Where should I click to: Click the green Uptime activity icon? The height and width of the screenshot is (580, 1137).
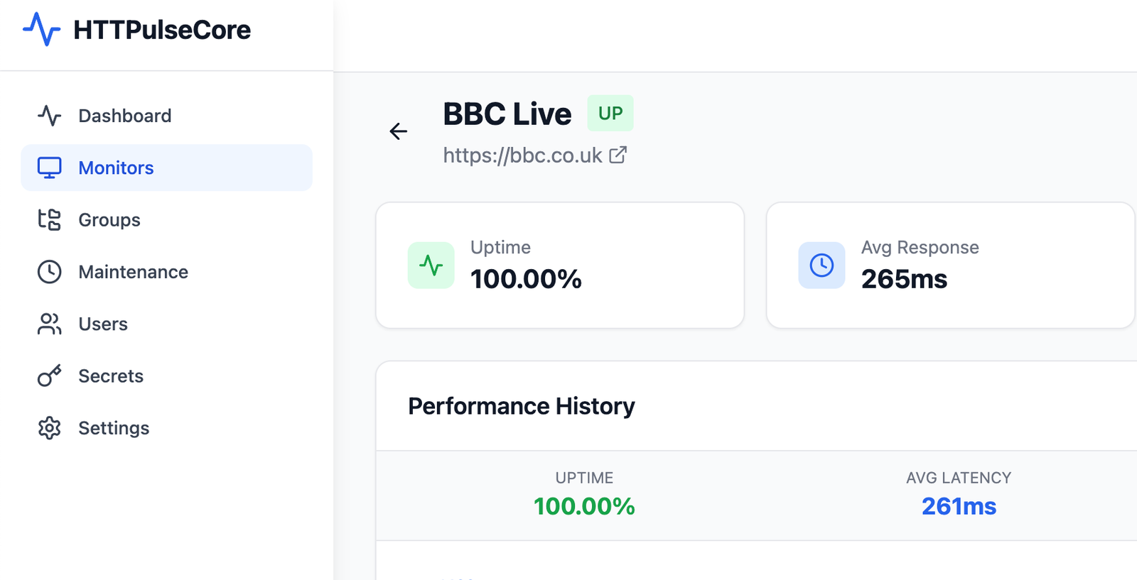coord(431,266)
